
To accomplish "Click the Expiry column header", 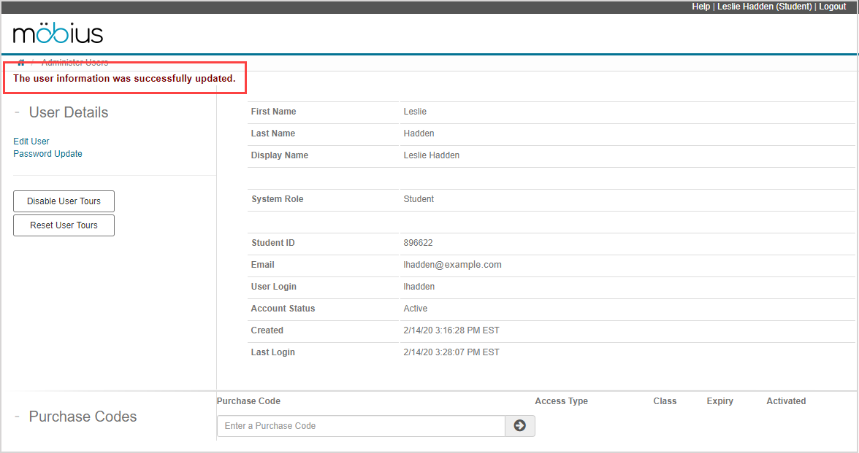I will coord(719,401).
